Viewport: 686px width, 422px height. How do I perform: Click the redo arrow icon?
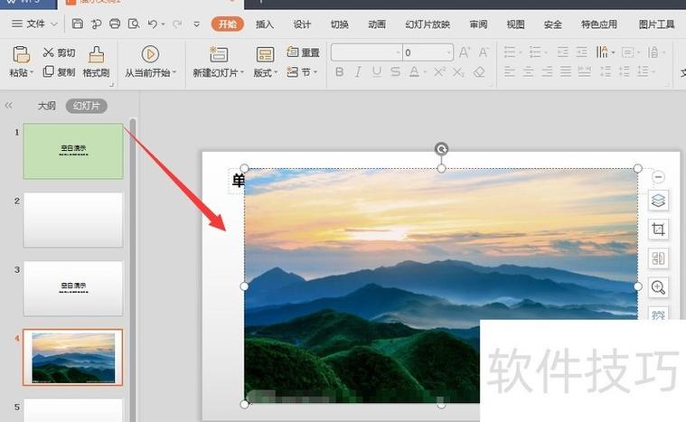pos(177,23)
